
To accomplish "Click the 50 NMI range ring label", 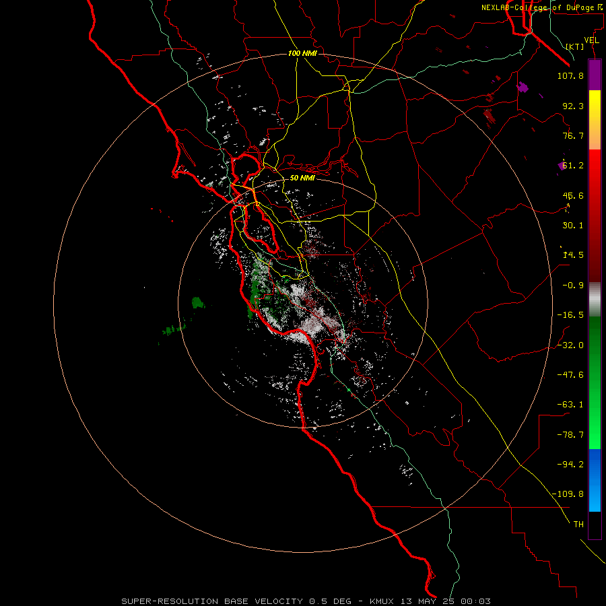I will [x=302, y=178].
